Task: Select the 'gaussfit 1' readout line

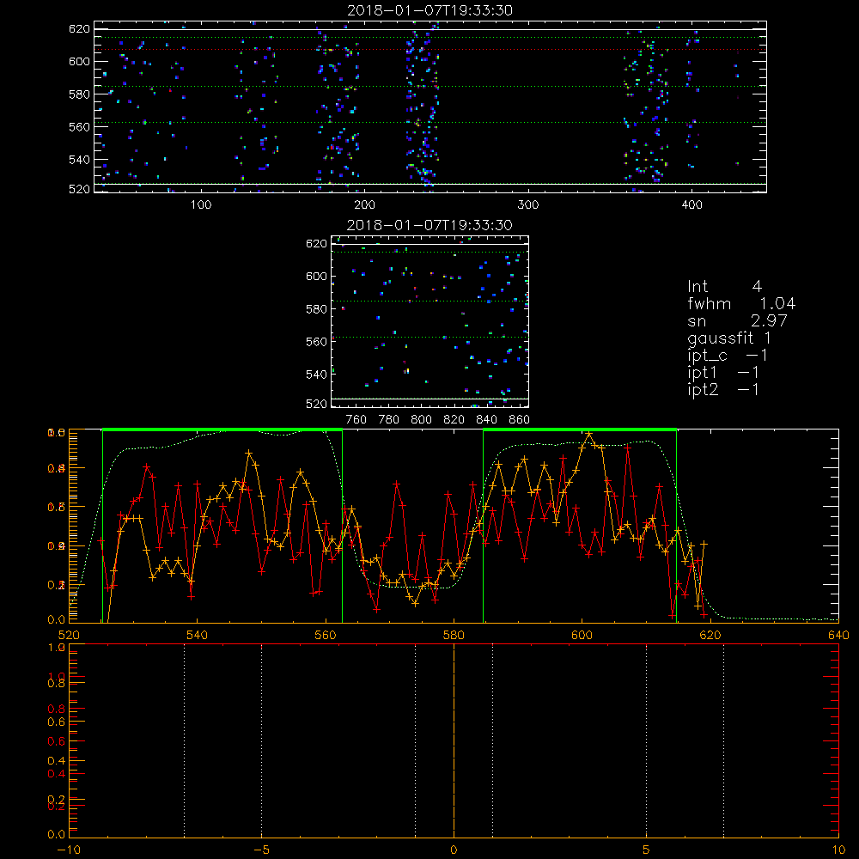Action: pos(729,338)
